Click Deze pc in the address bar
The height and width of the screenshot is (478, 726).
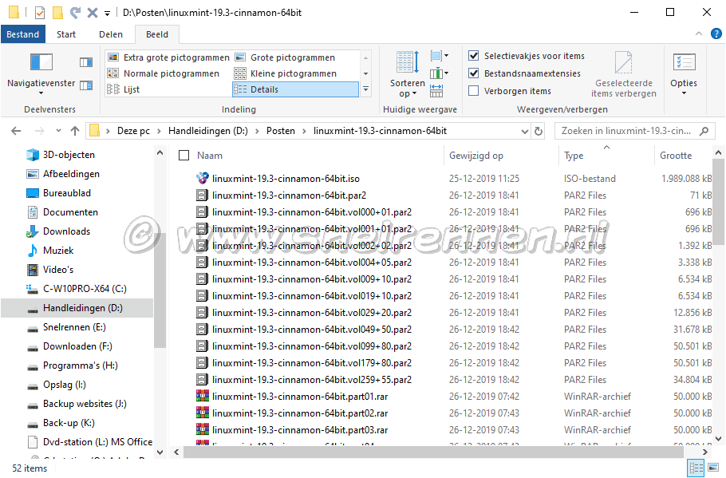[133, 131]
